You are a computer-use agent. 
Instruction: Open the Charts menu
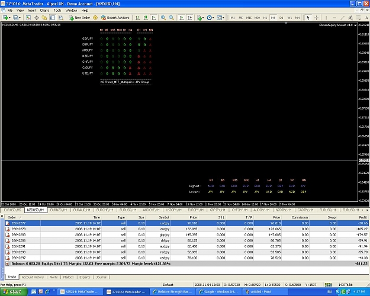(44, 11)
